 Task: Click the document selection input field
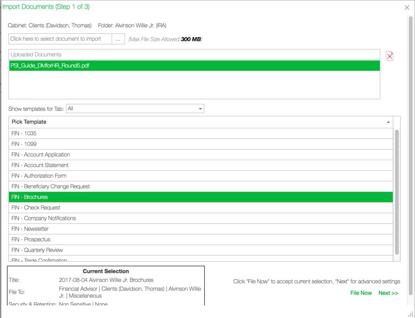point(60,39)
